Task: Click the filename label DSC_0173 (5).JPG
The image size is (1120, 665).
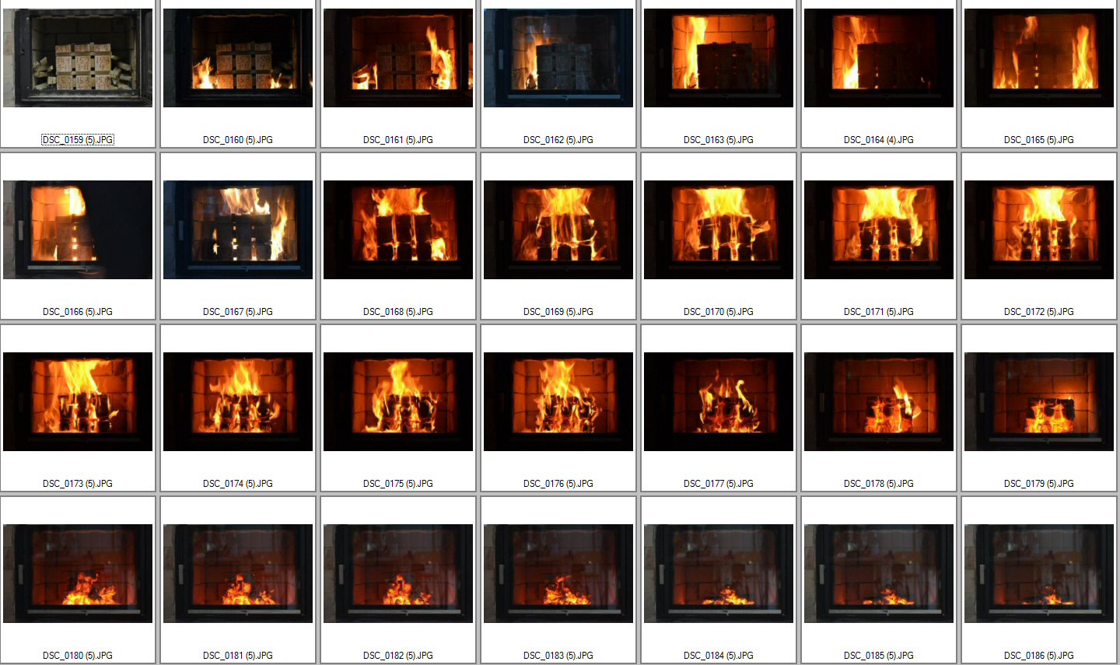Action: (x=78, y=484)
